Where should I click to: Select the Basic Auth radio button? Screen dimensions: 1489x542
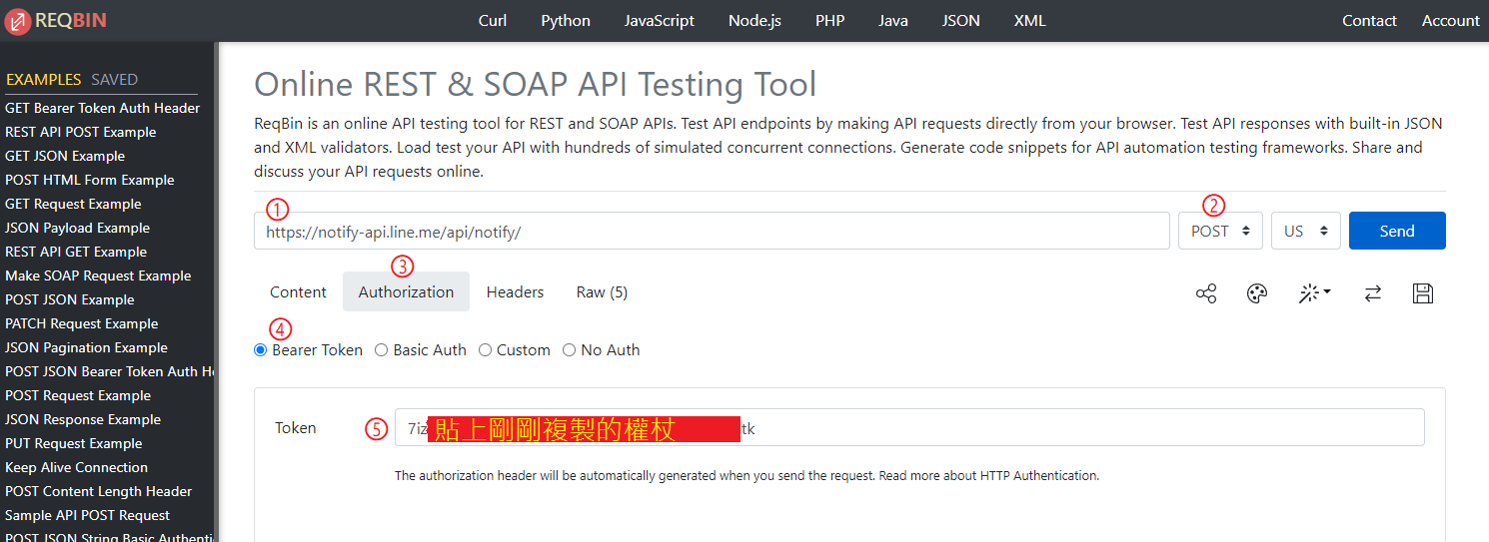point(382,350)
